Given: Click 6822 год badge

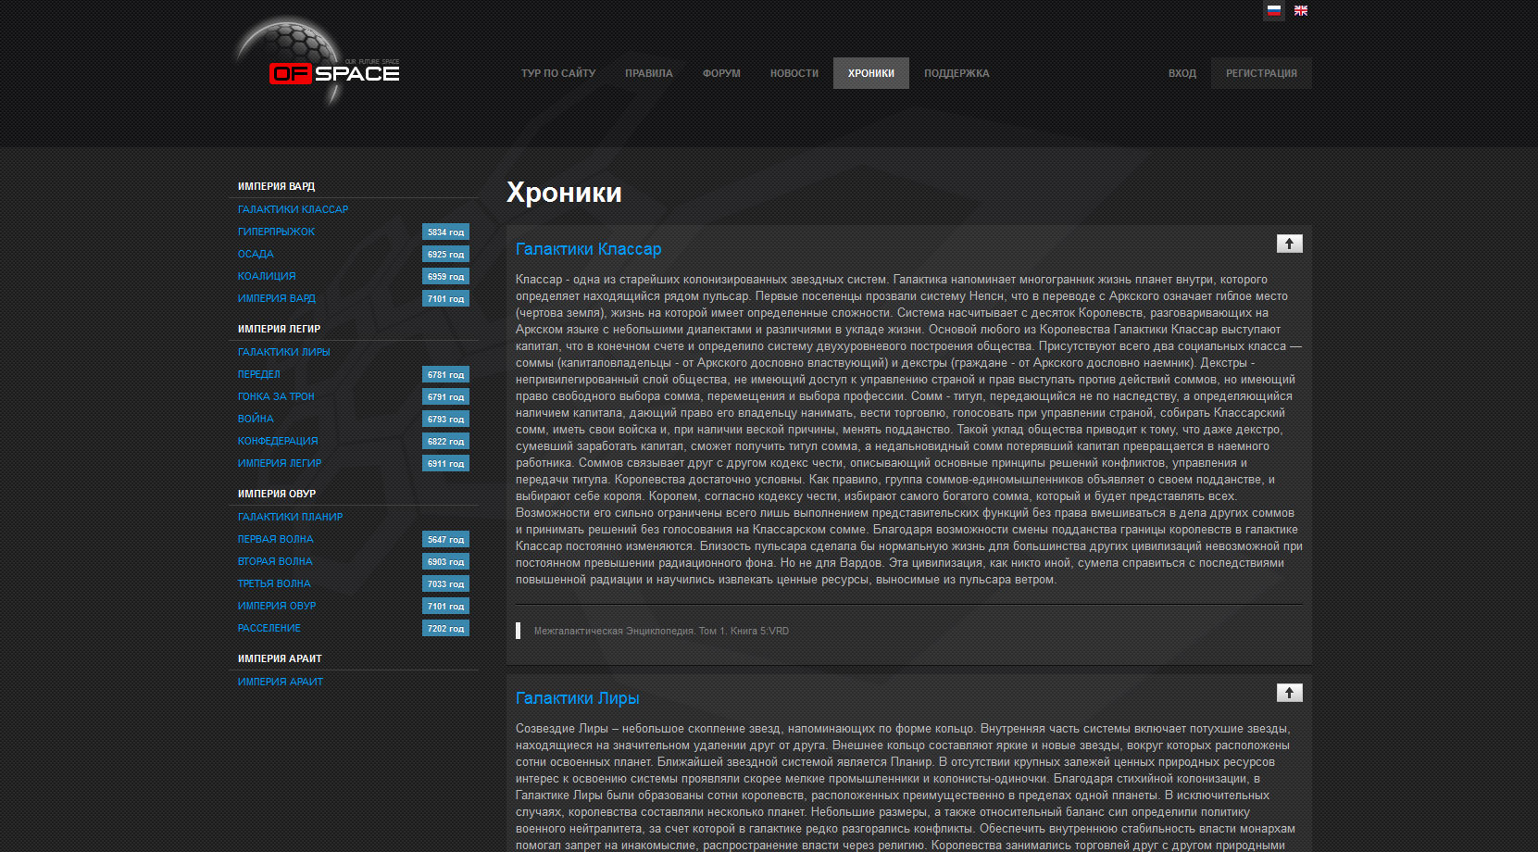Looking at the screenshot, I should (x=445, y=441).
